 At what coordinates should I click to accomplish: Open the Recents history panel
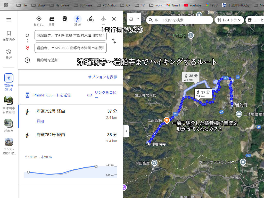9,54
